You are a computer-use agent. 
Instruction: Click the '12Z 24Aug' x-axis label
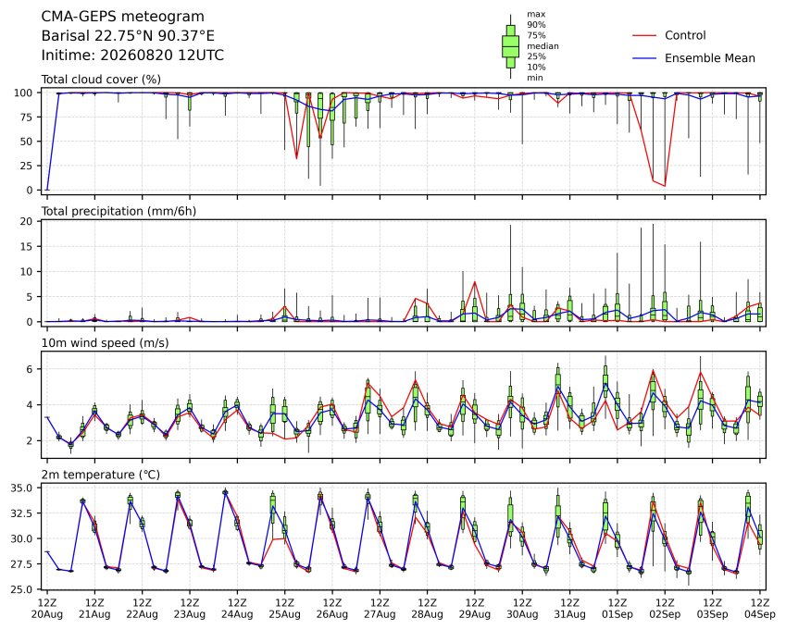(237, 609)
